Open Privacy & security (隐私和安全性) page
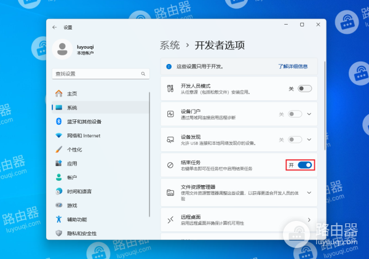This screenshot has height=259, width=369. tap(100, 233)
